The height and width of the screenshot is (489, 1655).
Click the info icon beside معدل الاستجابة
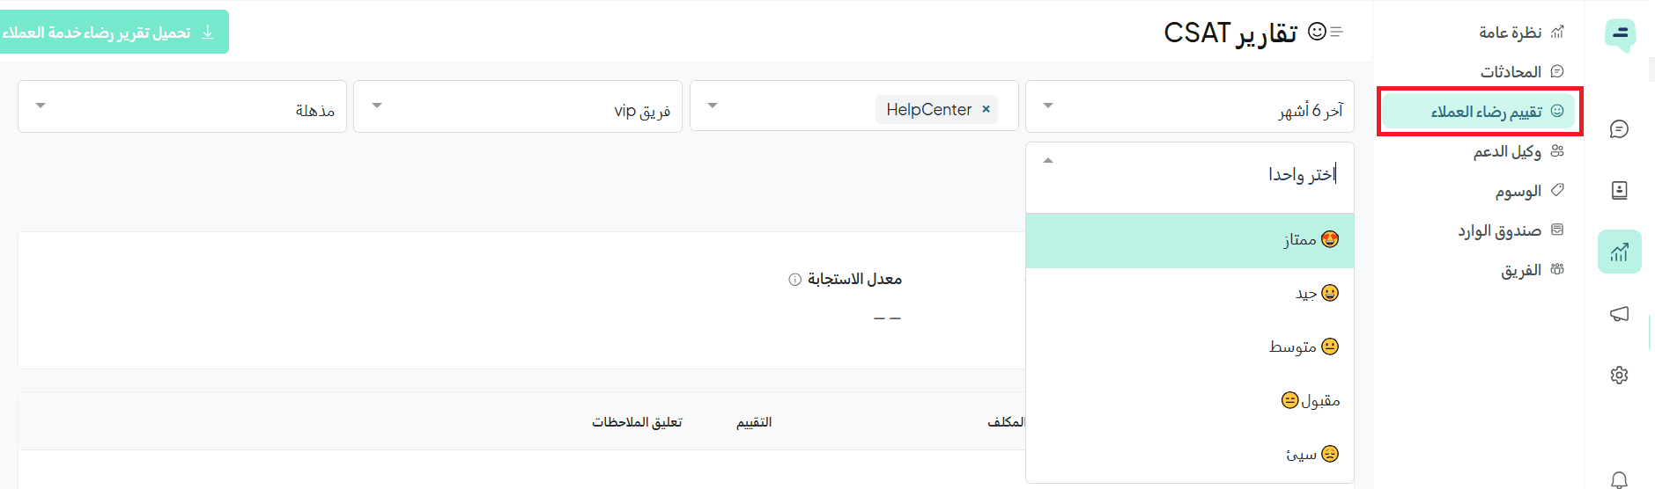coord(794,280)
